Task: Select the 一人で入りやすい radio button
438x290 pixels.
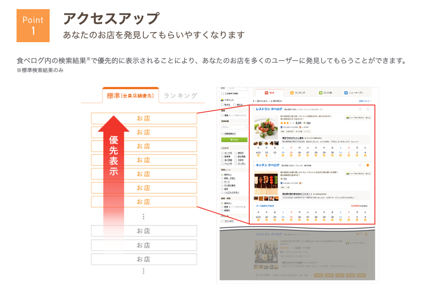Action: [x=222, y=192]
